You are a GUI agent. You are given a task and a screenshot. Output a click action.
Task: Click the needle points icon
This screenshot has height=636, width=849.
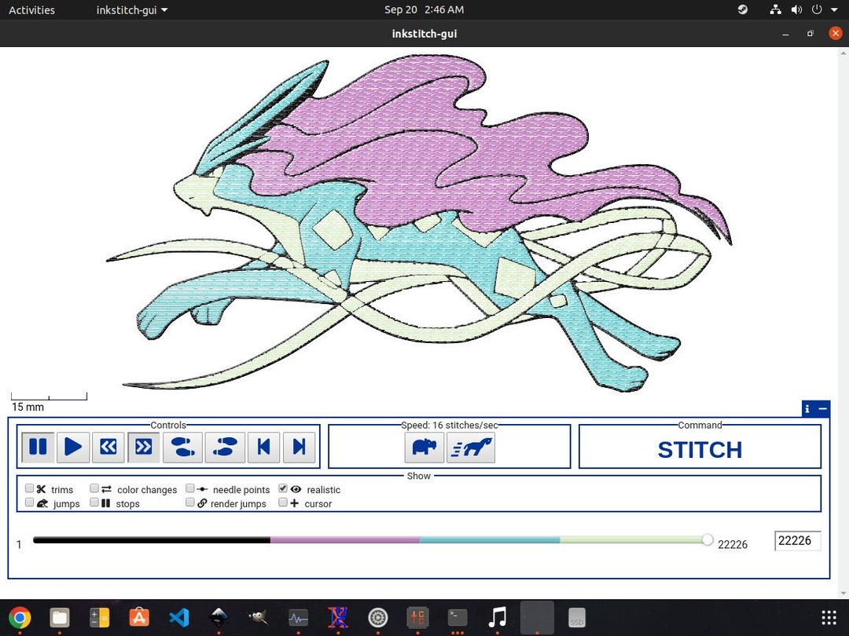point(202,489)
